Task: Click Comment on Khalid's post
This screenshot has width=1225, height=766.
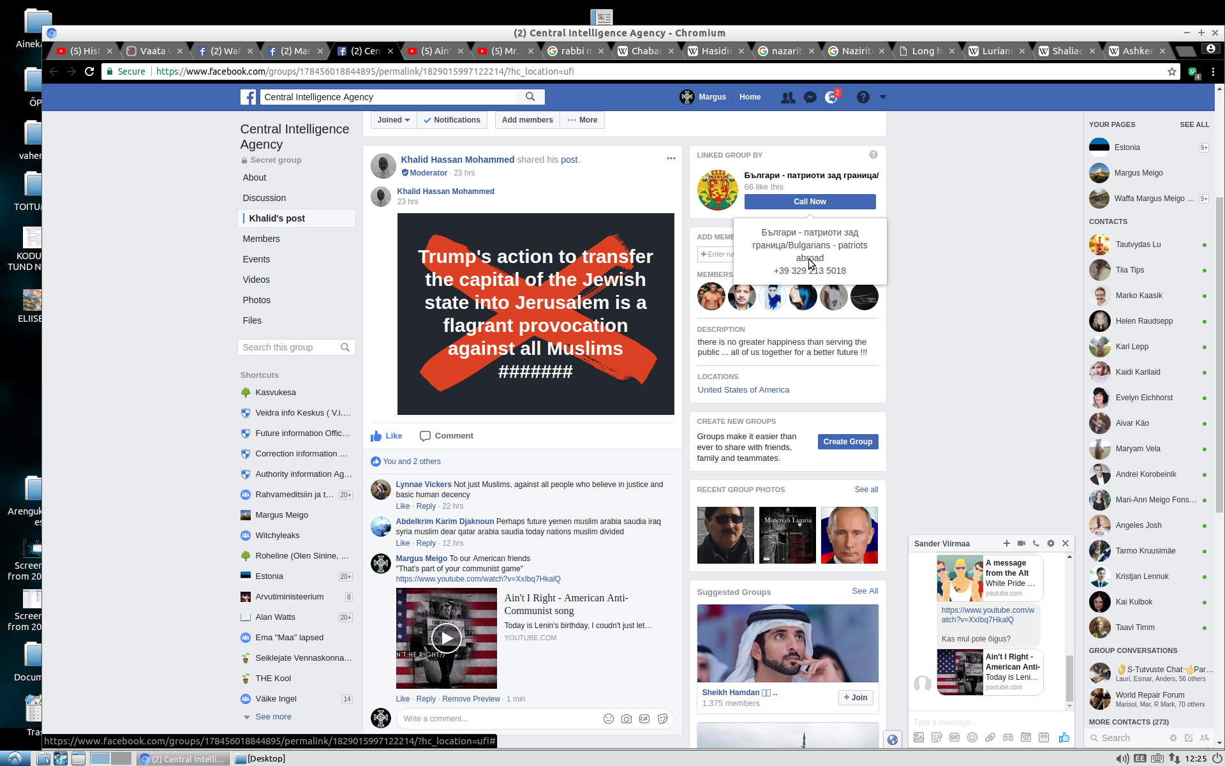Action: click(x=447, y=436)
